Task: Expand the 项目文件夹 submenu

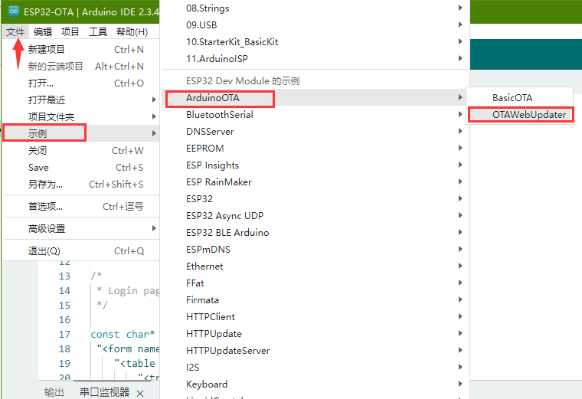Action: (x=81, y=116)
